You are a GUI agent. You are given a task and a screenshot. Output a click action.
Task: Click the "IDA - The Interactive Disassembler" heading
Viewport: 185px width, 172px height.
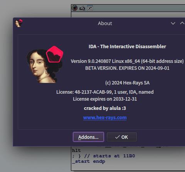(127, 47)
